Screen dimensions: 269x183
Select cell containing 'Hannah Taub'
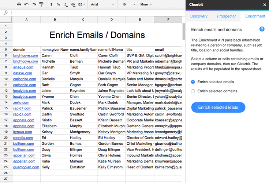(x=112, y=67)
